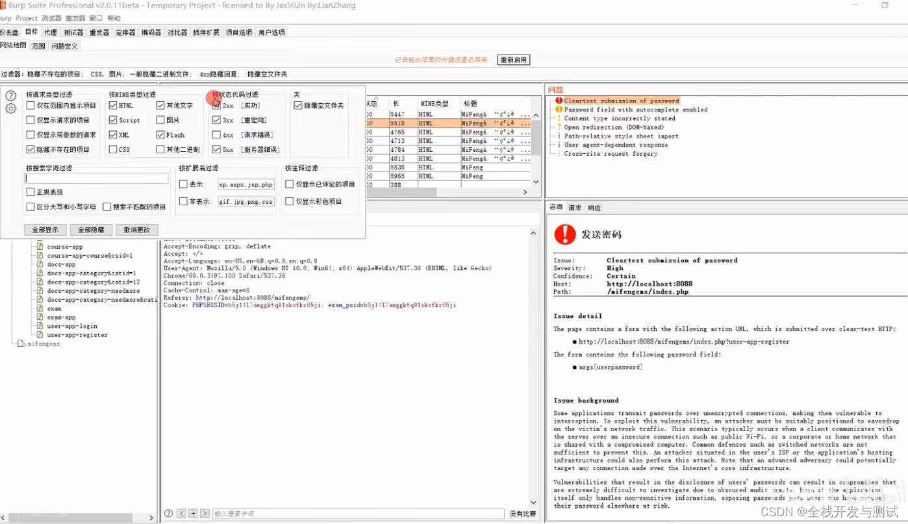Open the Project menu
This screenshot has height=524, width=908.
pos(27,18)
